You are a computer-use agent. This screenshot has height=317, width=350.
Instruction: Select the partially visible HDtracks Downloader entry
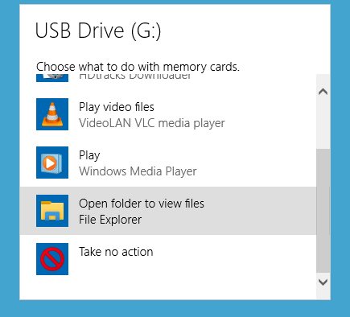168,78
